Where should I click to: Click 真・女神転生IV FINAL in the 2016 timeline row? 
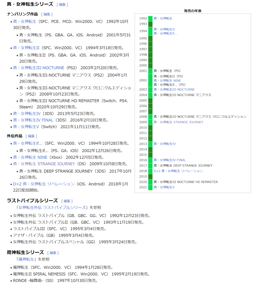coord(170,160)
